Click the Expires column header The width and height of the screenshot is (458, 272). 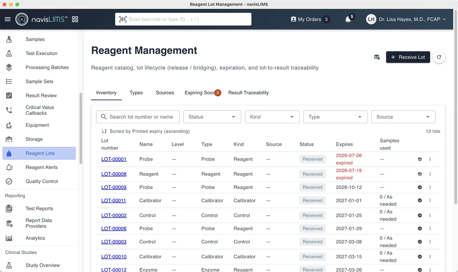coord(344,144)
